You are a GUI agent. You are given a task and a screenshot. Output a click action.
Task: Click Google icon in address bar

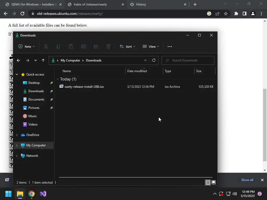pyautogui.click(x=209, y=14)
